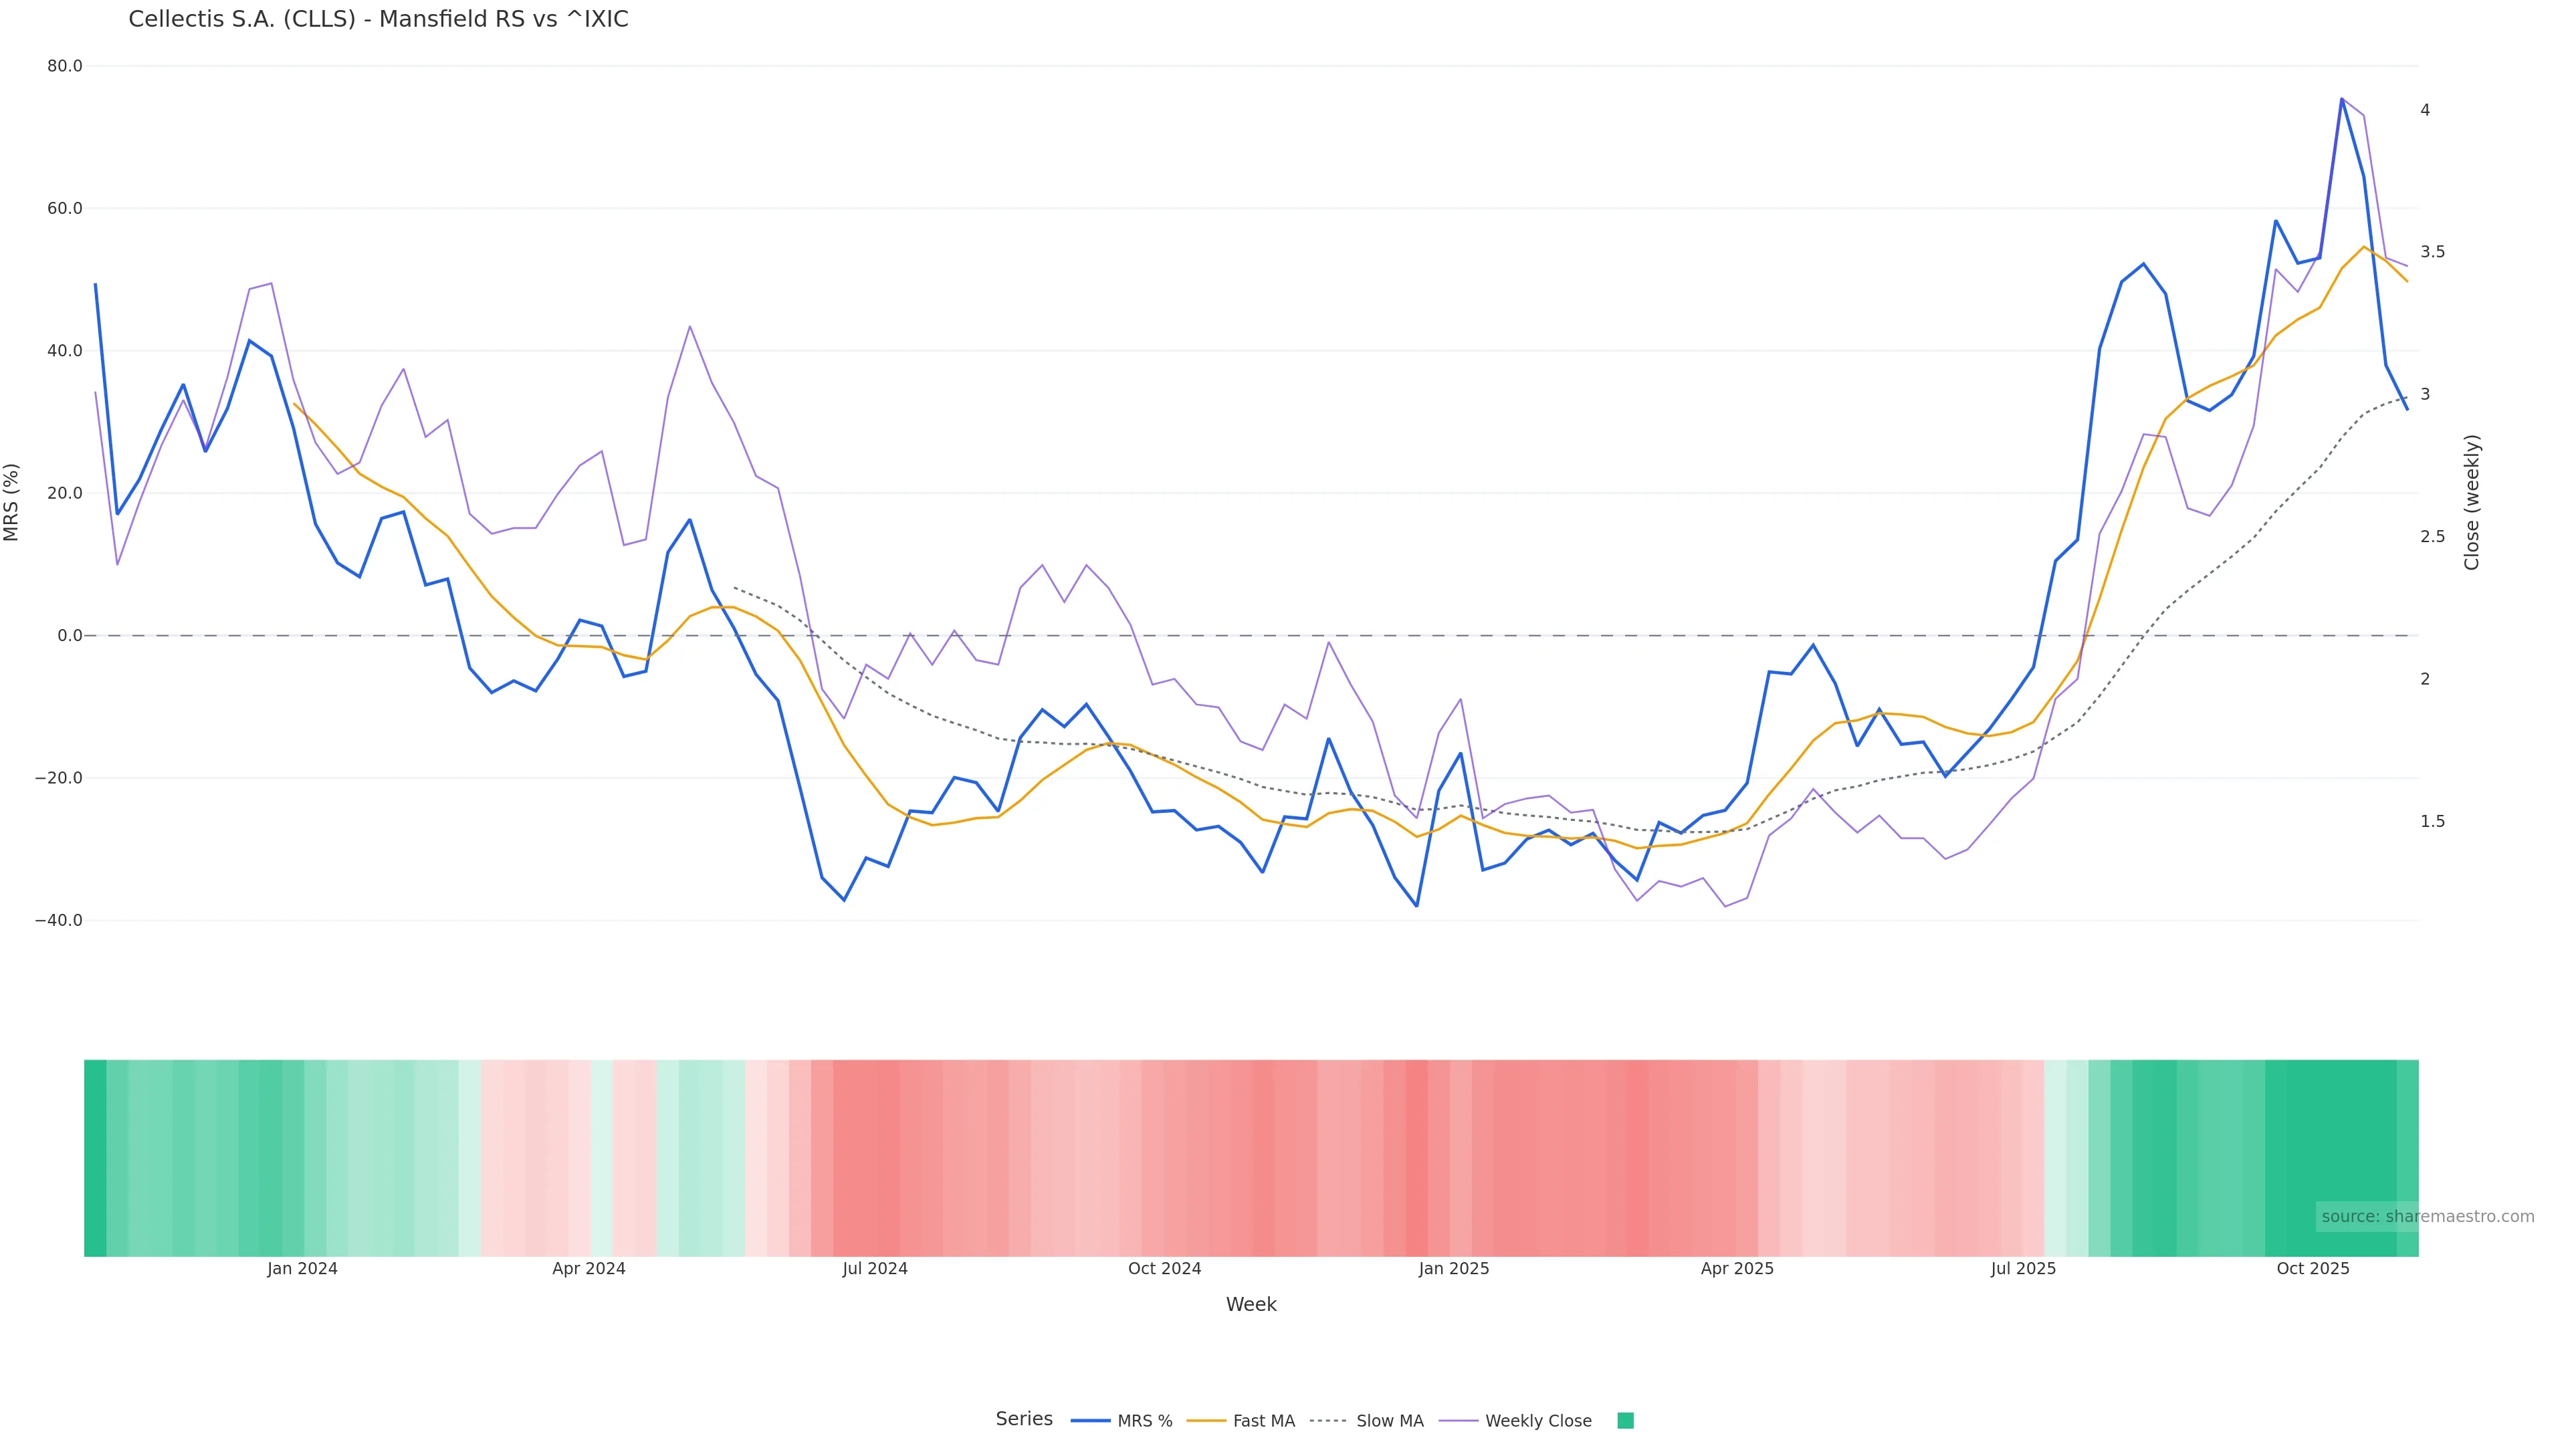This screenshot has width=2568, height=1444.
Task: Click the Series legend title
Action: point(1024,1419)
